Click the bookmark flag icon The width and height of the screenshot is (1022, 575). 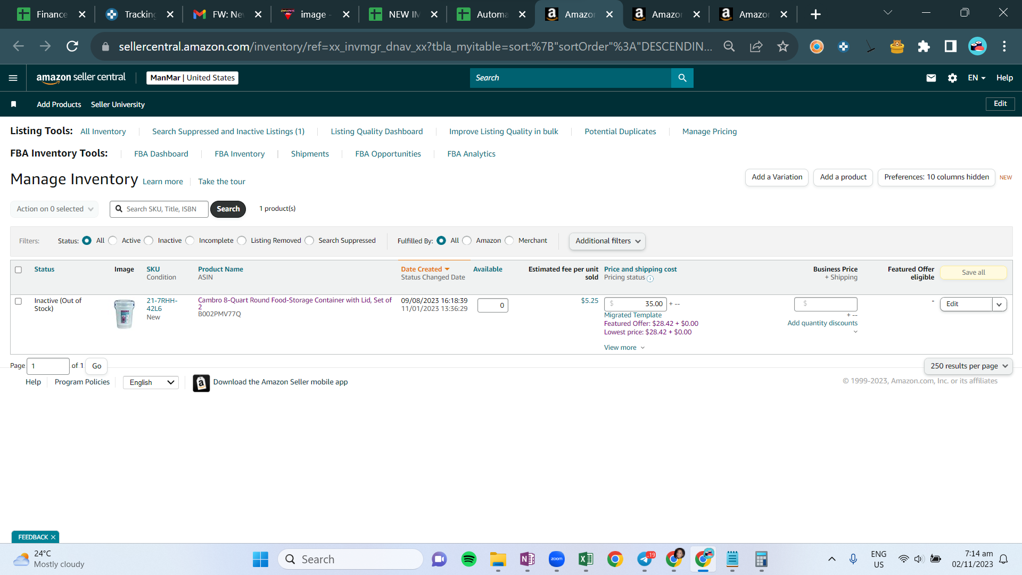[x=14, y=104]
